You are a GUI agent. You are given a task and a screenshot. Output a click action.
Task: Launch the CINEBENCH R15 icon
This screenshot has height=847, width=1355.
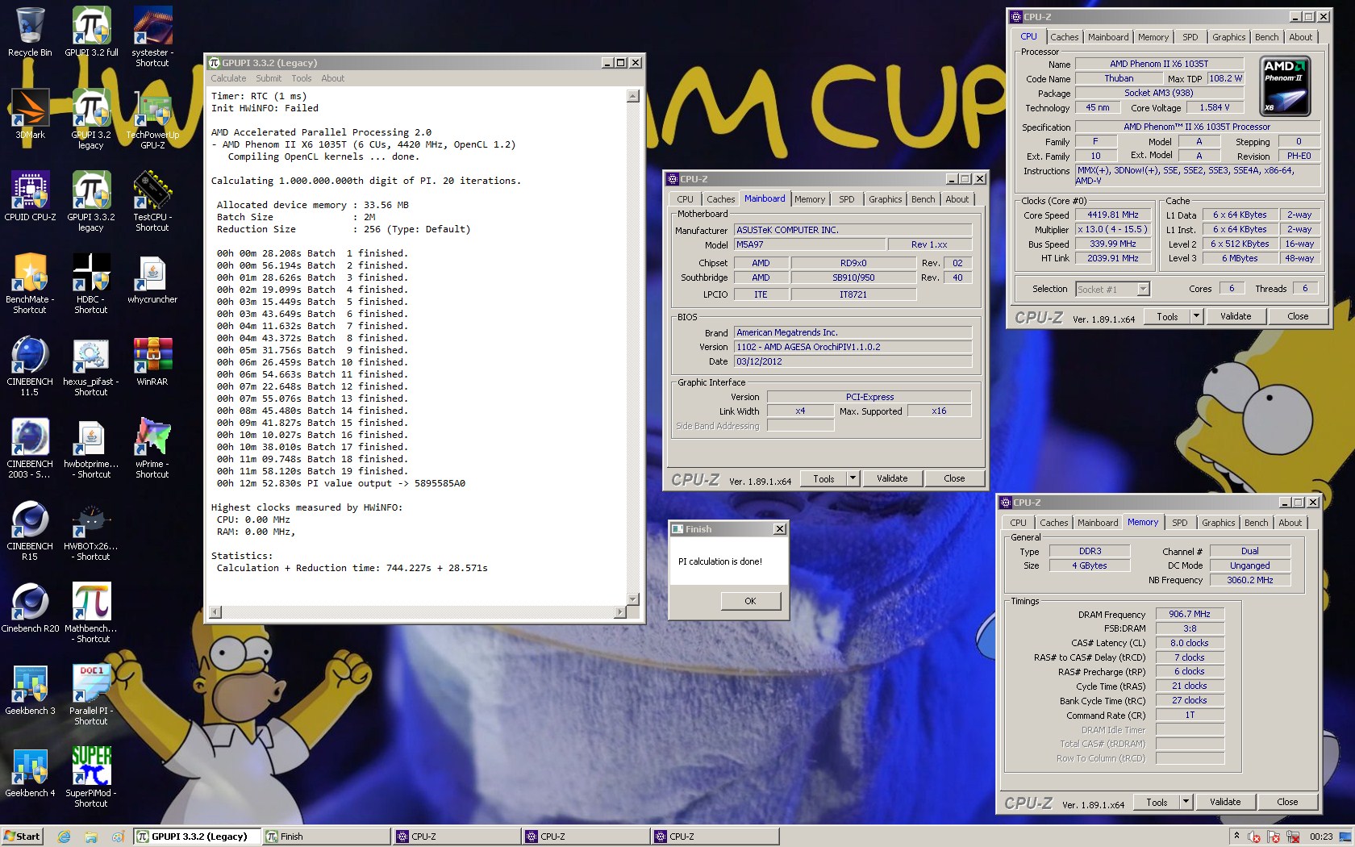point(30,530)
